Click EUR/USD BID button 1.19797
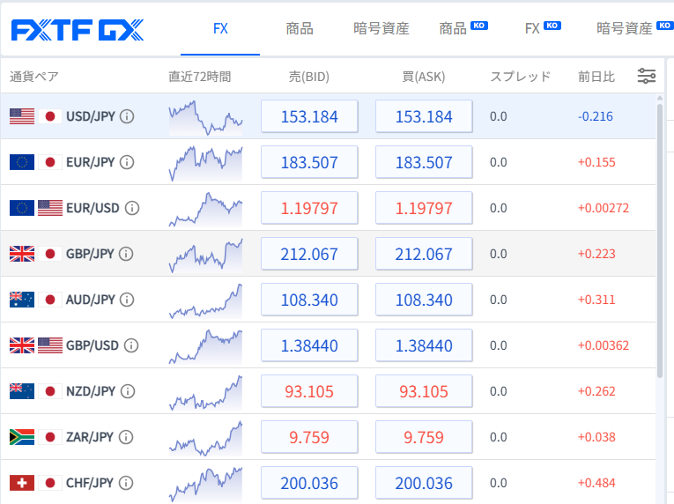The image size is (674, 504). click(x=309, y=208)
